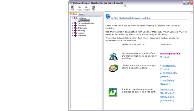Click the practice exercises compass icon
The height and width of the screenshot is (111, 194).
pyautogui.click(x=113, y=92)
